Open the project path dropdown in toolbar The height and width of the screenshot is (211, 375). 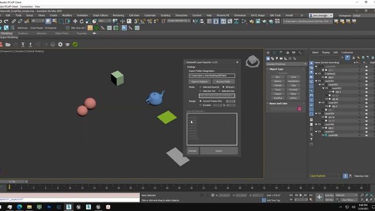pyautogui.click(x=308, y=21)
